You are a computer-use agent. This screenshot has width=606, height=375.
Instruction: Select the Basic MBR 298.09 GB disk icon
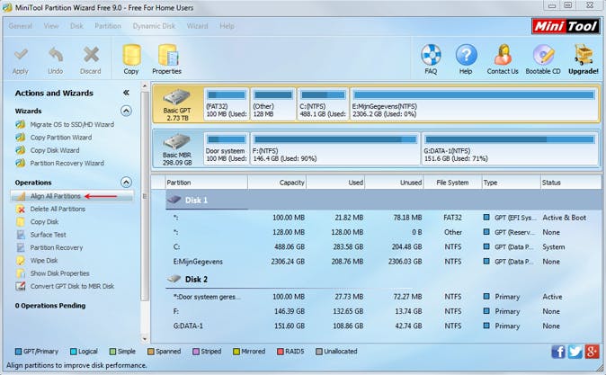point(177,142)
